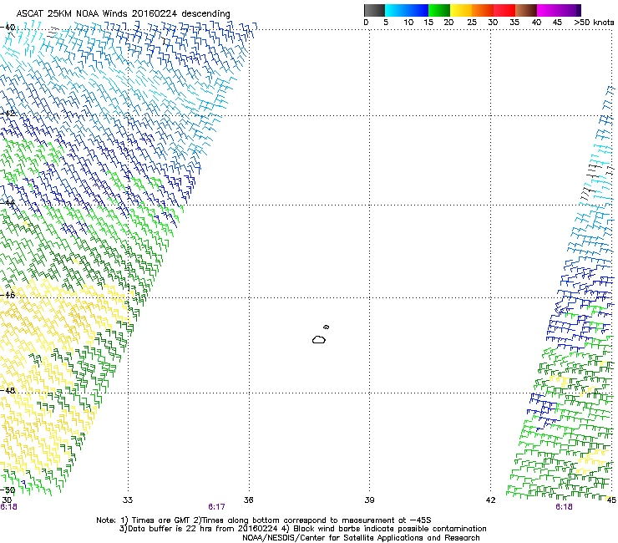This screenshot has width=618, height=543.
Task: Click the '-50' latitude label
Action: tap(8, 490)
